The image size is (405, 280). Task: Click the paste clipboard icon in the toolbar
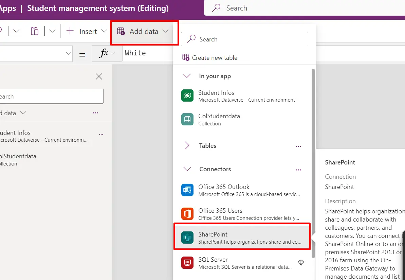pos(34,31)
